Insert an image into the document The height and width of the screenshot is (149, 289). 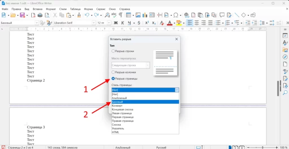click(138, 15)
